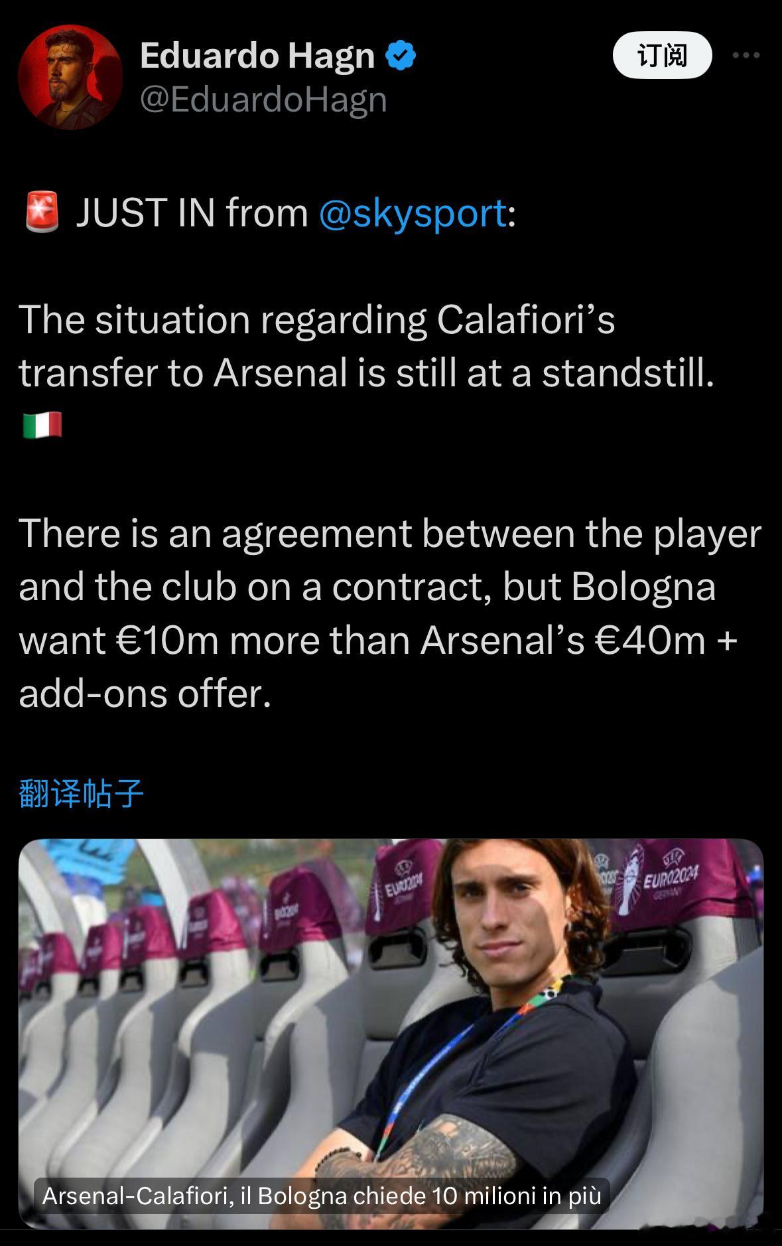Screen dimensions: 782x1246
Task: Open the @skysport mention link
Action: tap(413, 212)
